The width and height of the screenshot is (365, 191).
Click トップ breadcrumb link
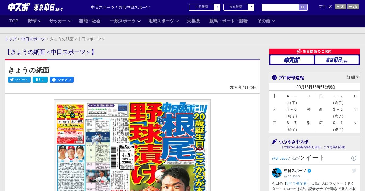[10, 39]
